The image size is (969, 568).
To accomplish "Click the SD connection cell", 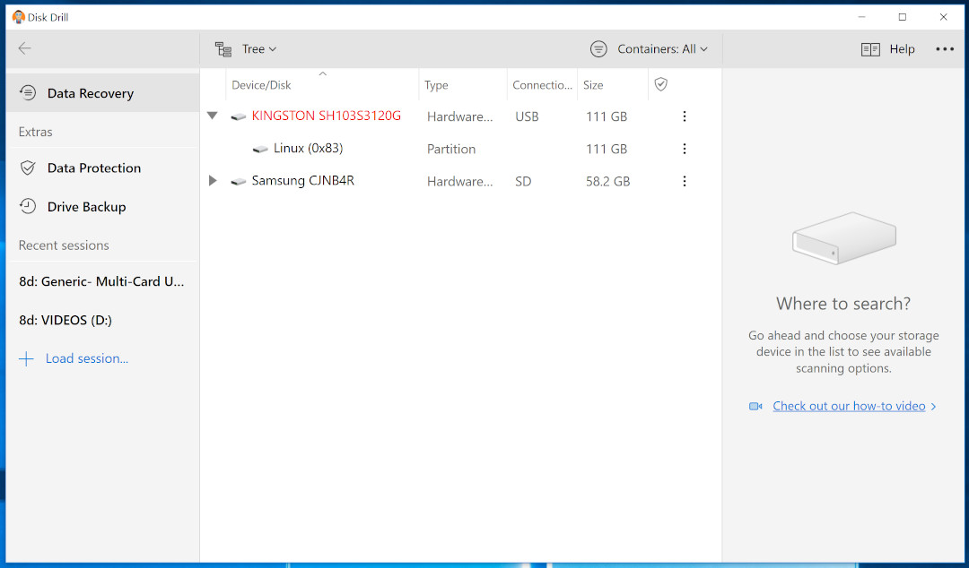I will point(523,181).
